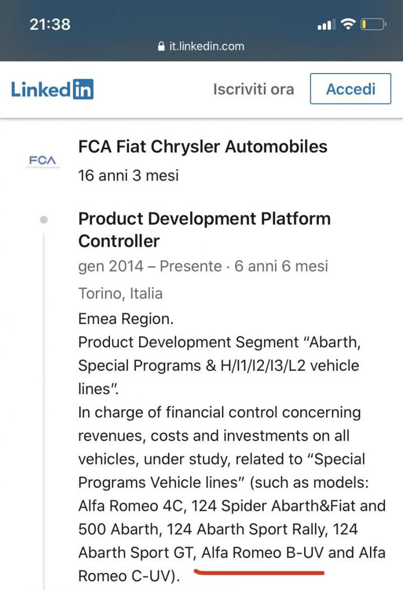Image resolution: width=403 pixels, height=590 pixels.
Task: Select Product Development Platform Controller job title
Action: pyautogui.click(x=204, y=229)
